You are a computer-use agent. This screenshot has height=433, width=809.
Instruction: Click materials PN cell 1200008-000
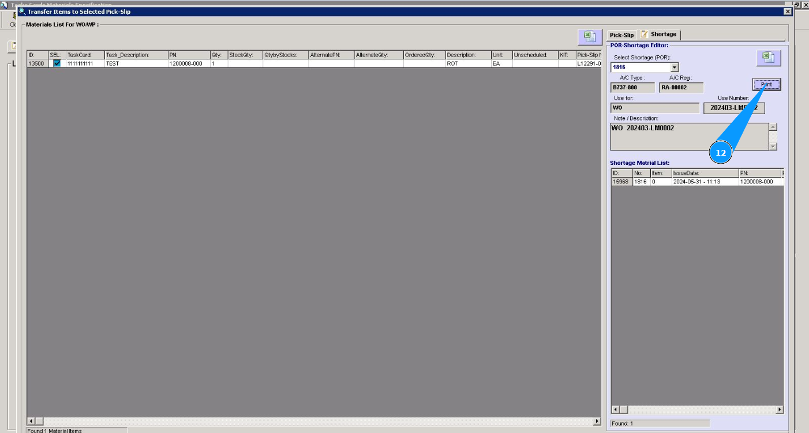coord(189,63)
